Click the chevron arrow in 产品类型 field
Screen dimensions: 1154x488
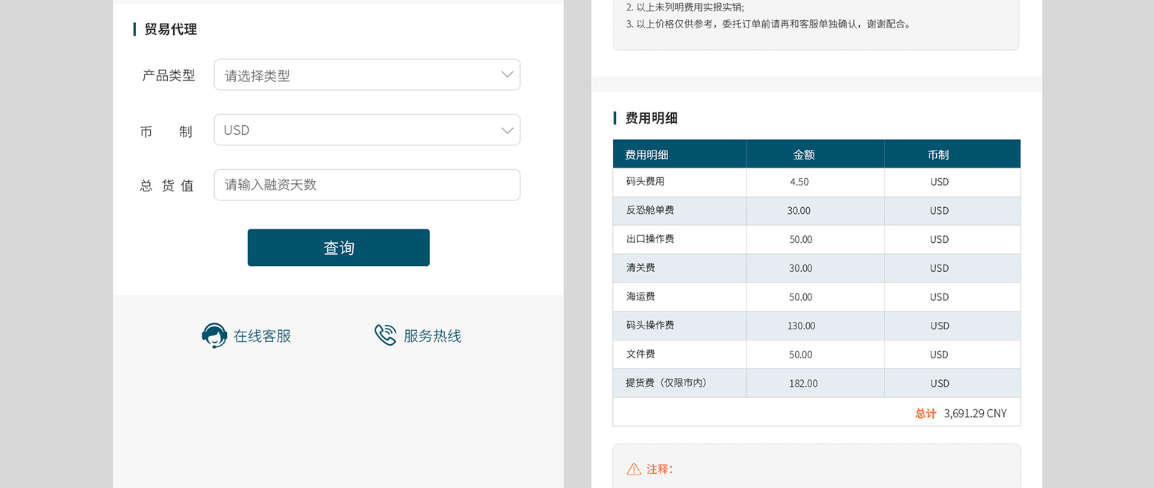tap(507, 75)
